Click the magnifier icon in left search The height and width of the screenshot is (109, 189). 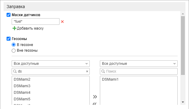(x=15, y=71)
